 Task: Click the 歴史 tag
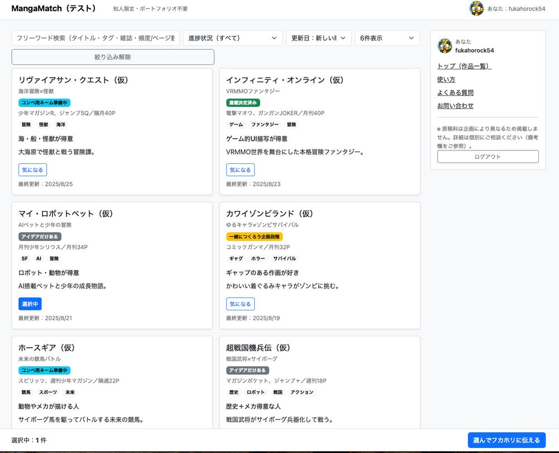[x=234, y=393]
